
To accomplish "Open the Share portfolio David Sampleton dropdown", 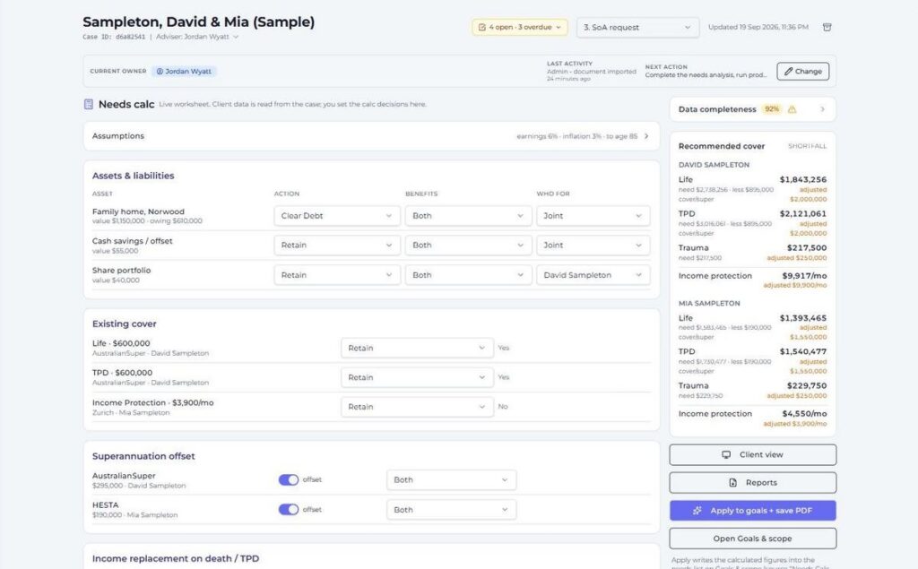I will 593,275.
